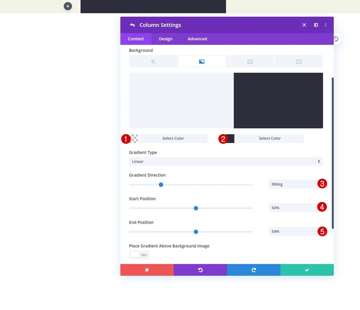Click the Start Position 54% input field

point(293,208)
